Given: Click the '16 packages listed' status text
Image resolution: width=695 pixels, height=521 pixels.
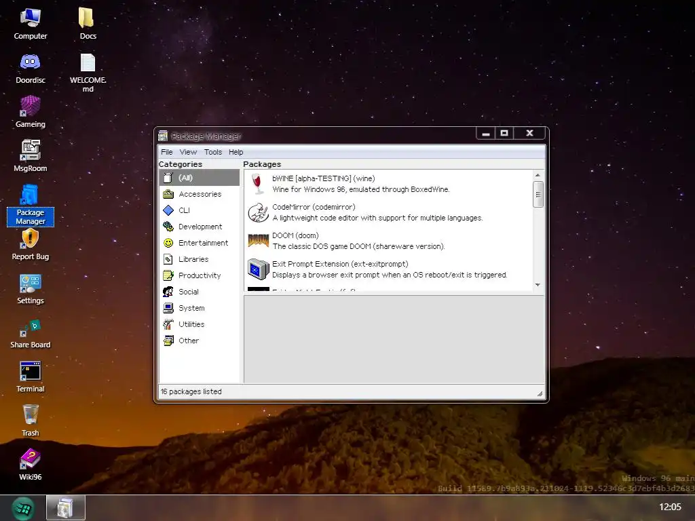Looking at the screenshot, I should point(191,391).
